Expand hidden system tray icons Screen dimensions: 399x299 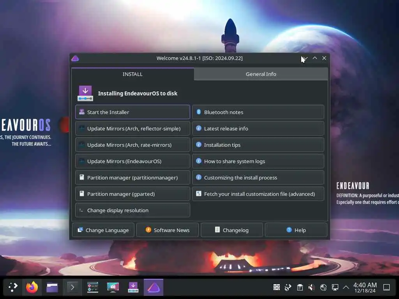tap(346, 287)
